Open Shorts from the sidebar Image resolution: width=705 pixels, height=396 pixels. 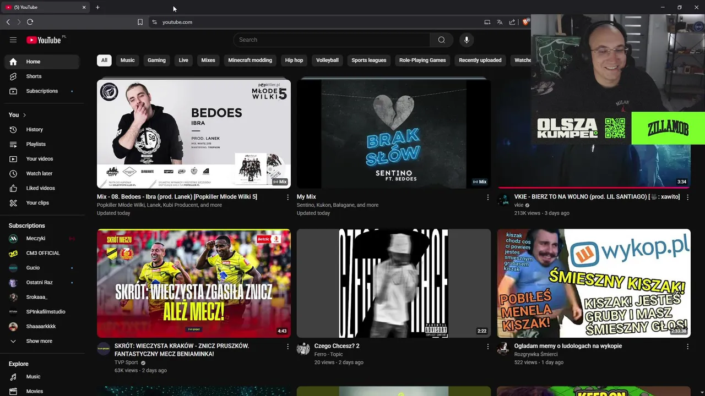[42, 76]
